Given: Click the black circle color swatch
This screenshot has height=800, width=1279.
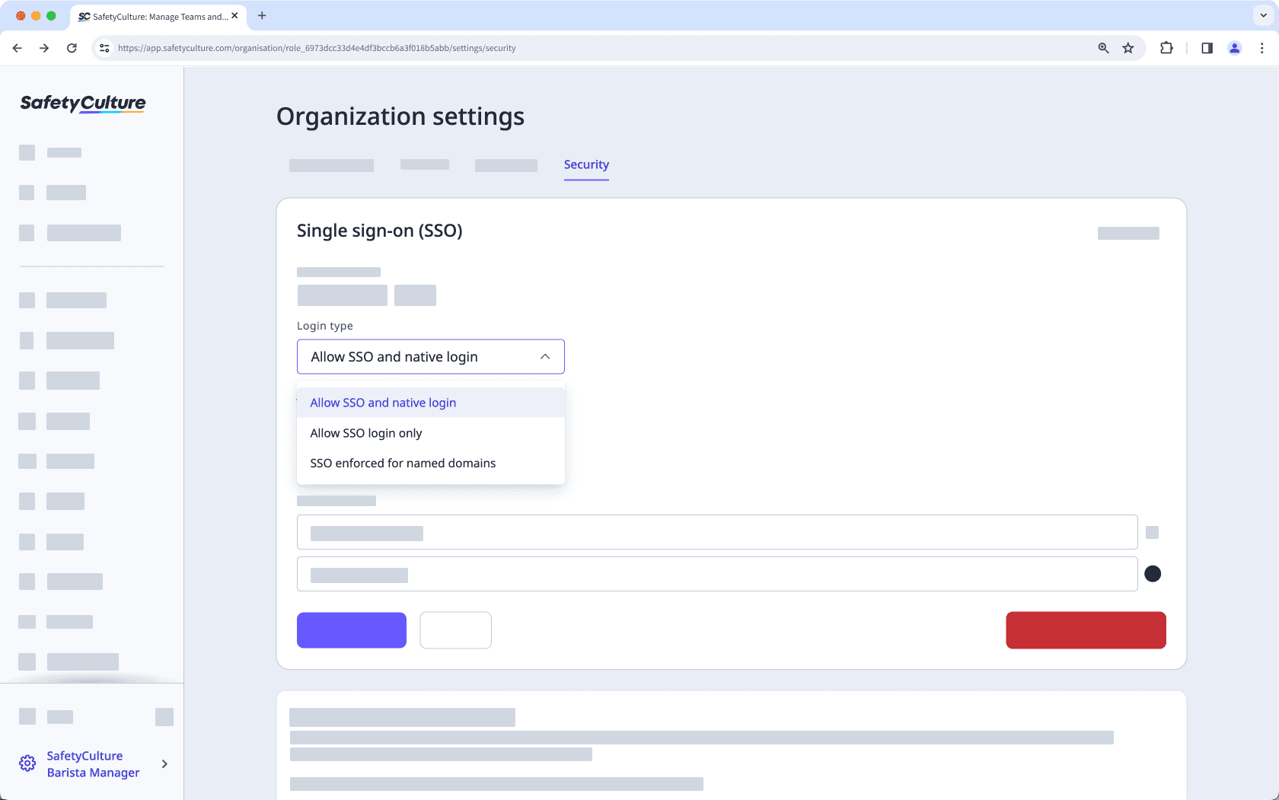Looking at the screenshot, I should (x=1153, y=573).
